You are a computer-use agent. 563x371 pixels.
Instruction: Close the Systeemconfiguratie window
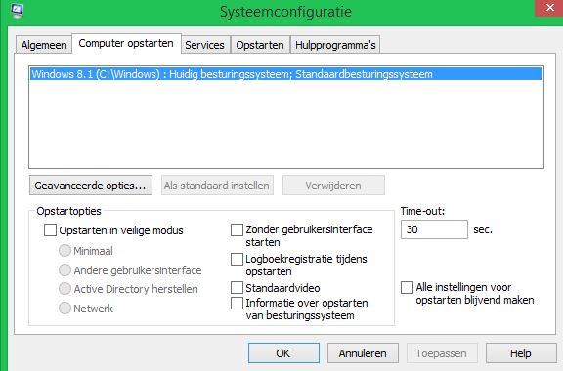coord(549,8)
